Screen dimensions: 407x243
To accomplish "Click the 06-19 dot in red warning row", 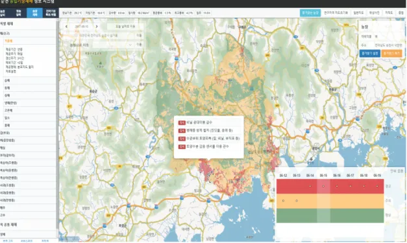I will [x=377, y=186].
